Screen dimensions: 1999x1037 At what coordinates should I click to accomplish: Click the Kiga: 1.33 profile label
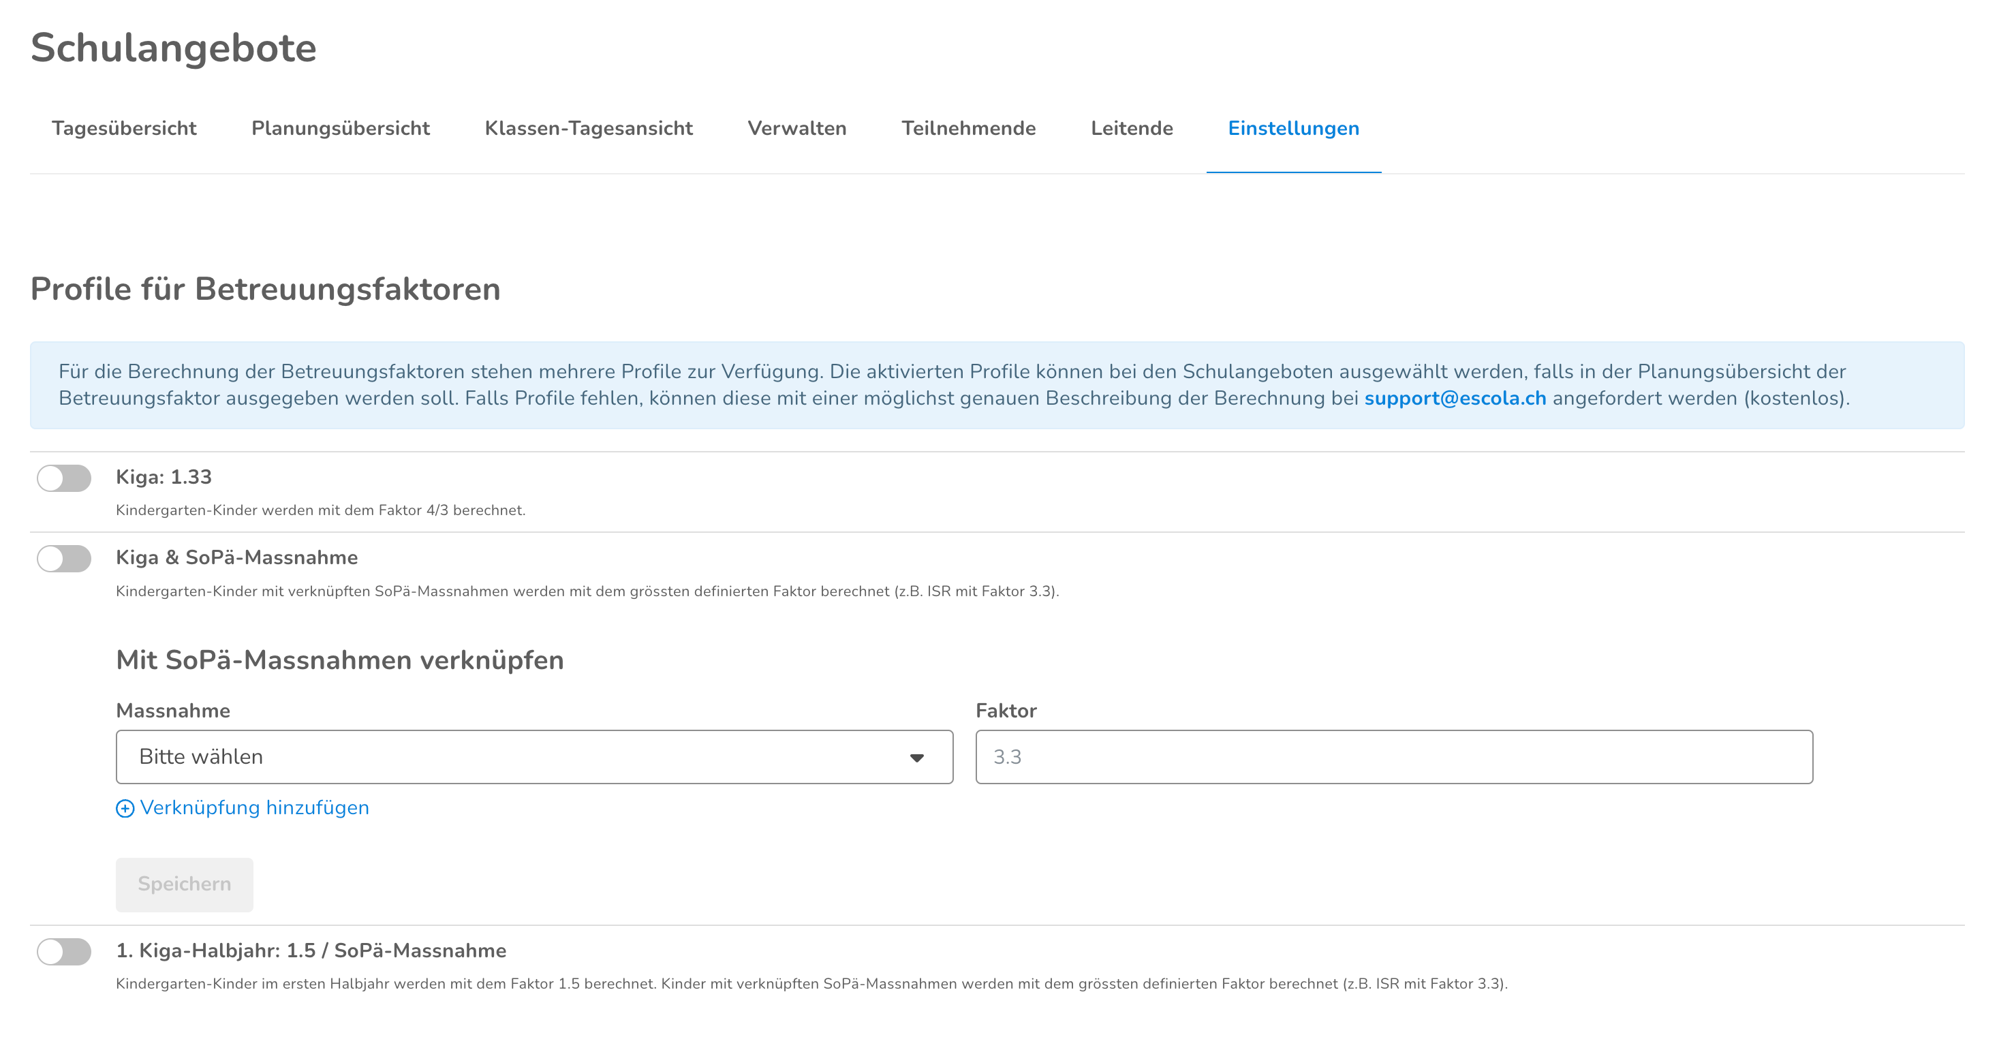point(164,478)
